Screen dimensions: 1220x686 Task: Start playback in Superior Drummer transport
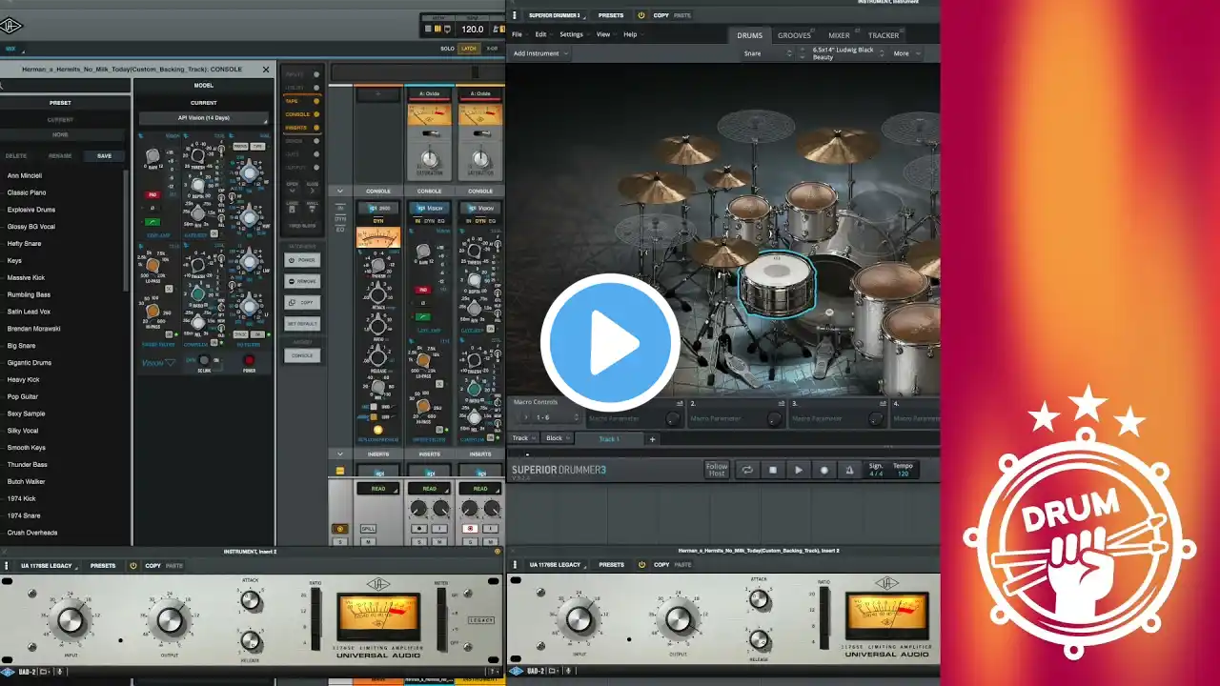pos(799,470)
